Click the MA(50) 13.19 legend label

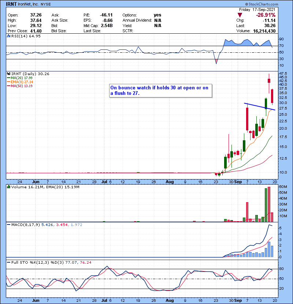[22, 86]
